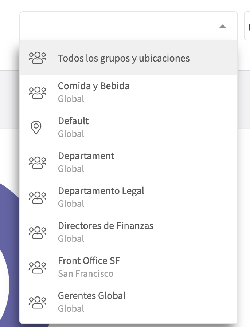Select the Default location option

click(73, 121)
